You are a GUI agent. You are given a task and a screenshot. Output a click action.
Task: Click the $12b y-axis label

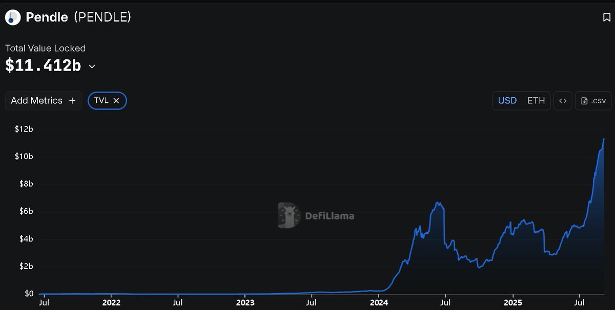[24, 129]
